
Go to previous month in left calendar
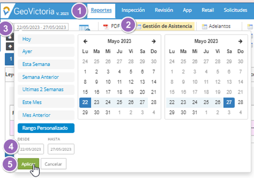pyautogui.click(x=85, y=41)
